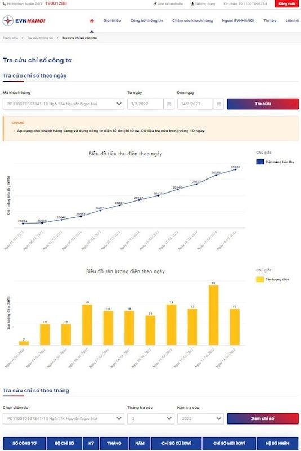
Task: Open the calendar icon for Đến ngày
Action: (218, 104)
